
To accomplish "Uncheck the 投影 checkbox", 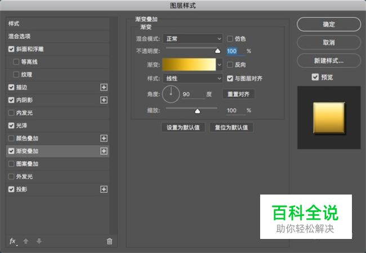I will point(11,189).
